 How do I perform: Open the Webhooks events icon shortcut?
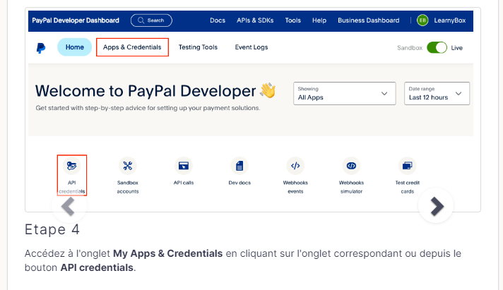[x=295, y=166]
